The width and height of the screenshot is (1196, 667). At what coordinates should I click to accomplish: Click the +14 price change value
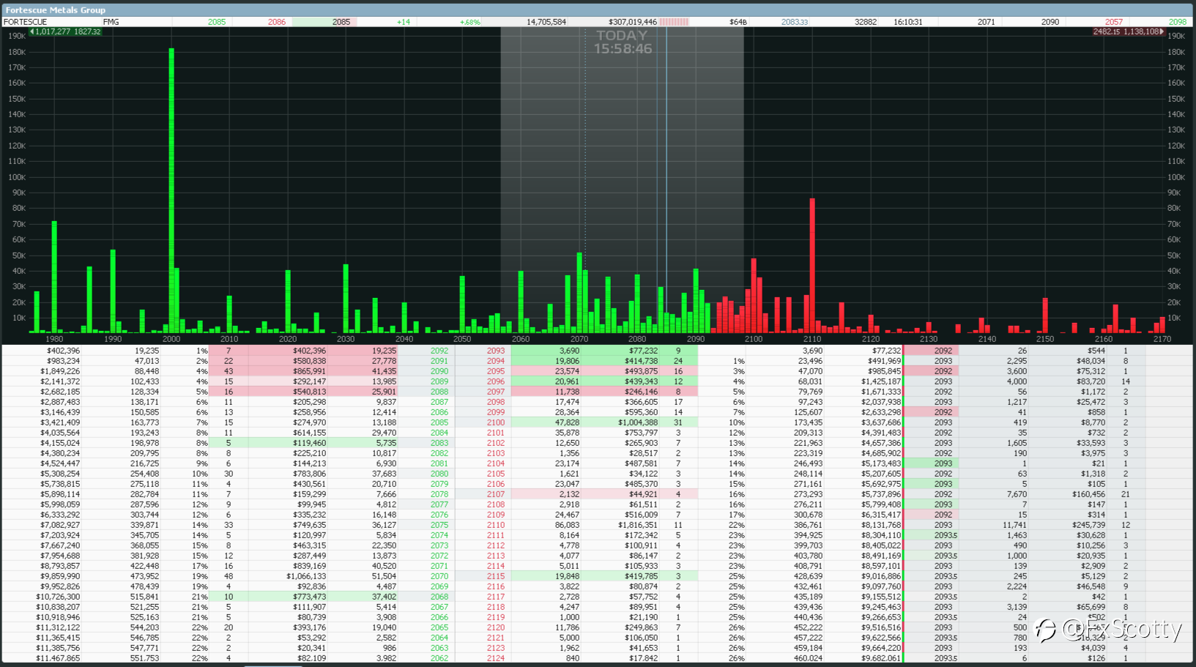coord(404,22)
